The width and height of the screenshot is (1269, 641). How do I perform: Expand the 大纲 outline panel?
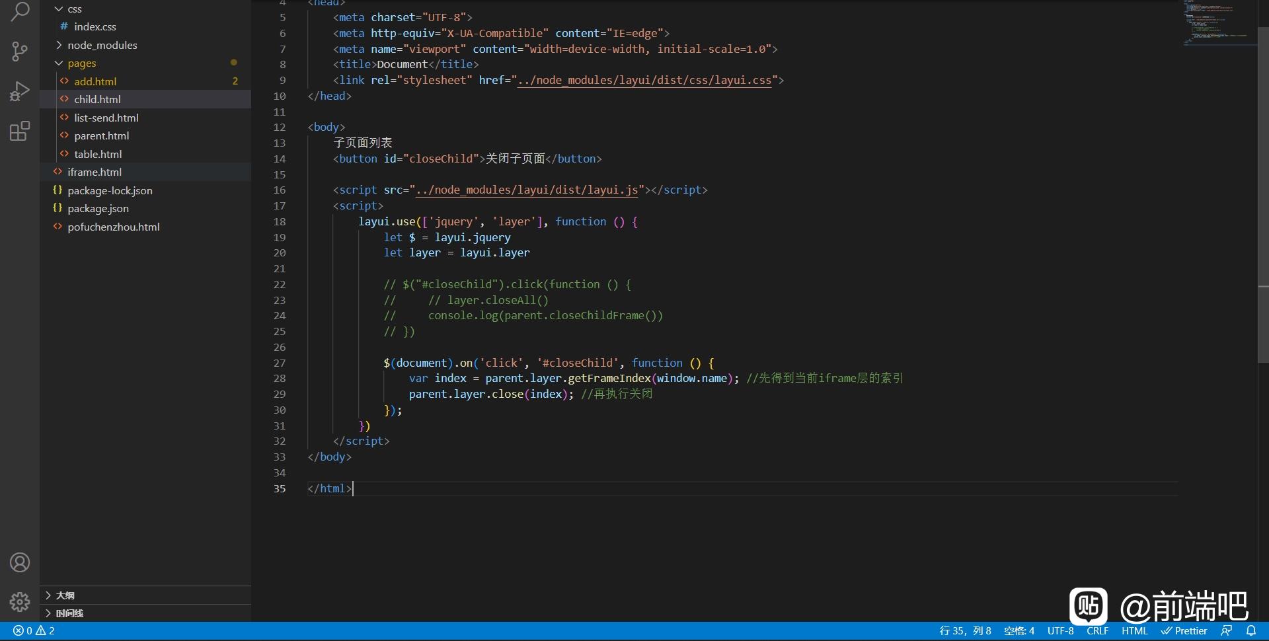pyautogui.click(x=145, y=595)
